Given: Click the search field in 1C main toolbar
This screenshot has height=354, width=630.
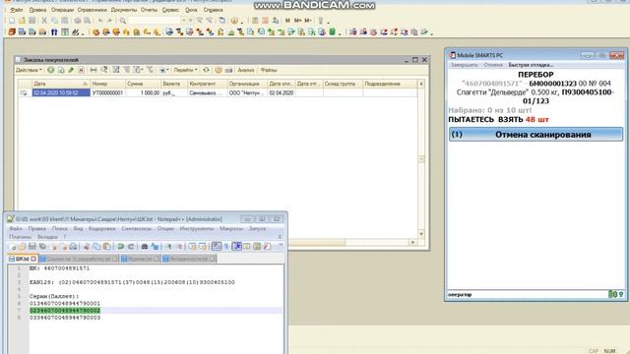Looking at the screenshot, I should [154, 20].
